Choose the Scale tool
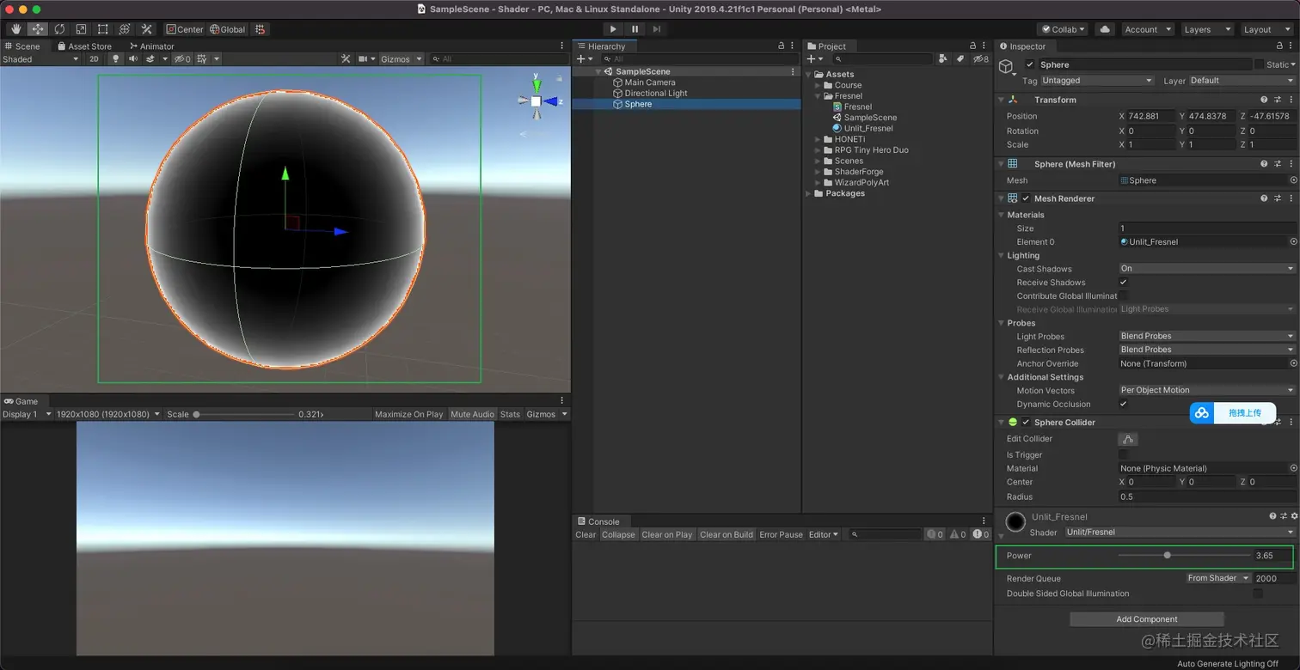Viewport: 1300px width, 670px height. (x=81, y=29)
